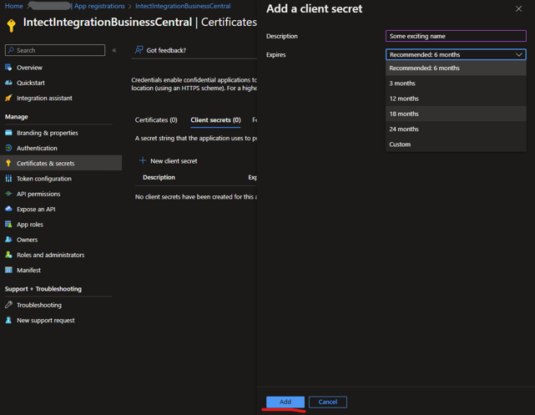This screenshot has height=415, width=535.
Task: Collapse the sidebar with double chevron
Action: pos(114,50)
